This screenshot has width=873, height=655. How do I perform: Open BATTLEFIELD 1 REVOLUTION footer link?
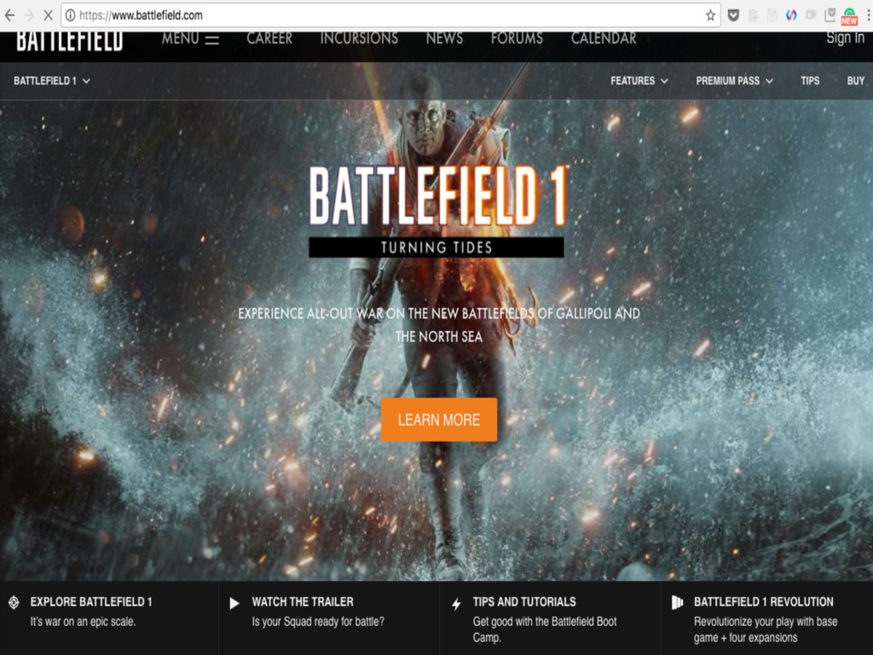(763, 602)
